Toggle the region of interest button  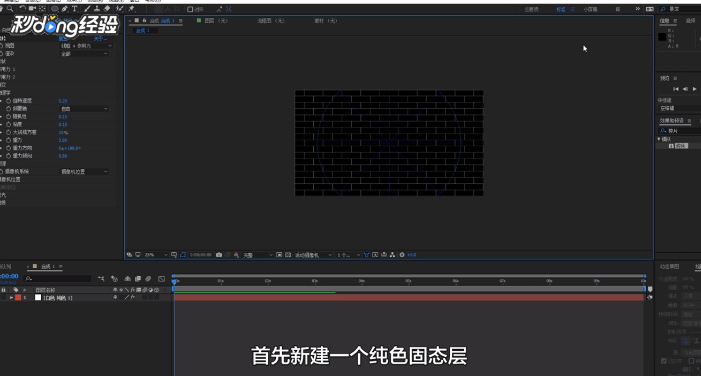(279, 255)
